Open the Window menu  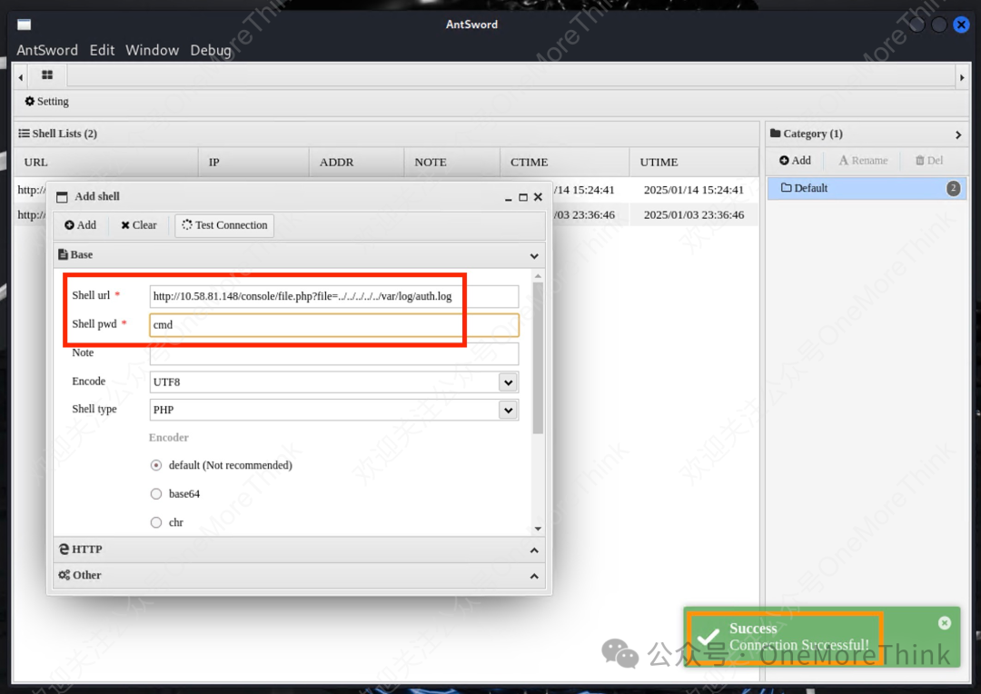[152, 50]
